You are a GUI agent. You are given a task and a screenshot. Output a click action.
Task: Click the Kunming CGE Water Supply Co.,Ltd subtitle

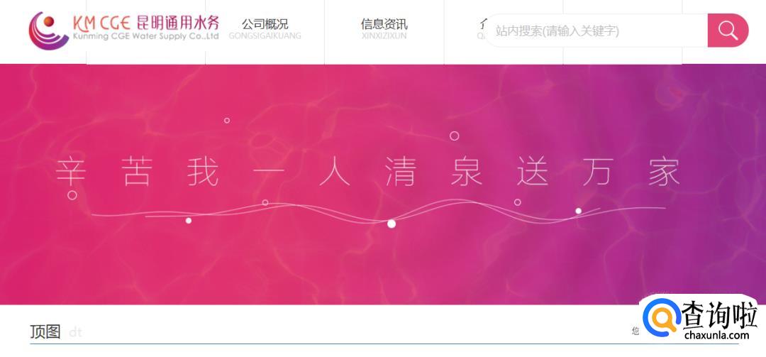(145, 36)
